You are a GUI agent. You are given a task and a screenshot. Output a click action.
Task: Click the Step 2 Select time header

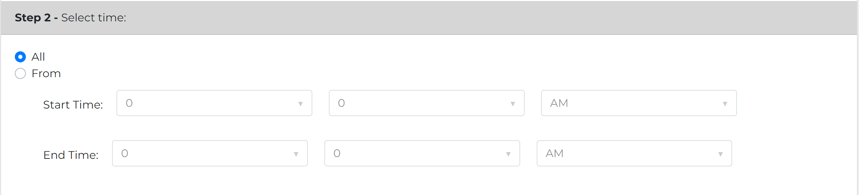(x=71, y=18)
